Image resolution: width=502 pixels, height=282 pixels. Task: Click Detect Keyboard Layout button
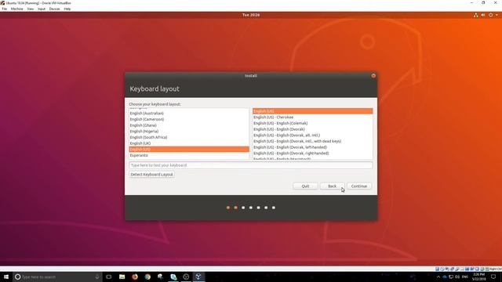coord(151,175)
